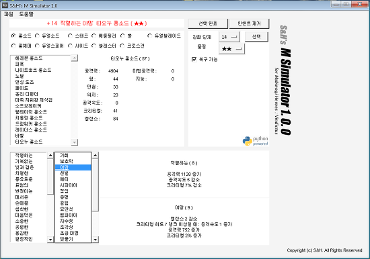This screenshot has width=370, height=259.
Task: Click the M Simulator title bar icon
Action: (x=5, y=5)
